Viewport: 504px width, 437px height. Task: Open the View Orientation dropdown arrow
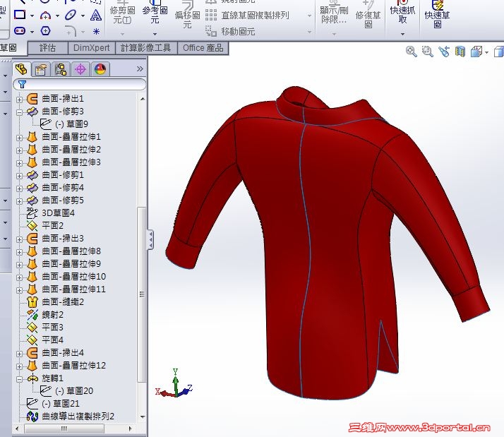pos(486,52)
